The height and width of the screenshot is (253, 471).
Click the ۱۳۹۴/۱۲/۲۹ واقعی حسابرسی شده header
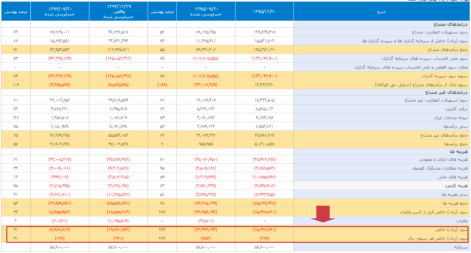click(118, 11)
